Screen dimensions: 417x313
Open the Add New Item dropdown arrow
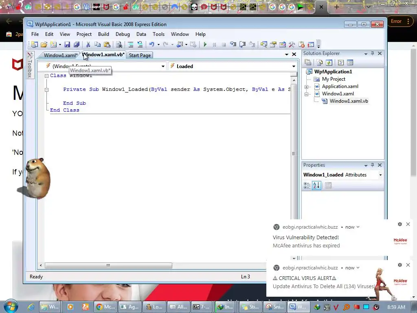60,44
